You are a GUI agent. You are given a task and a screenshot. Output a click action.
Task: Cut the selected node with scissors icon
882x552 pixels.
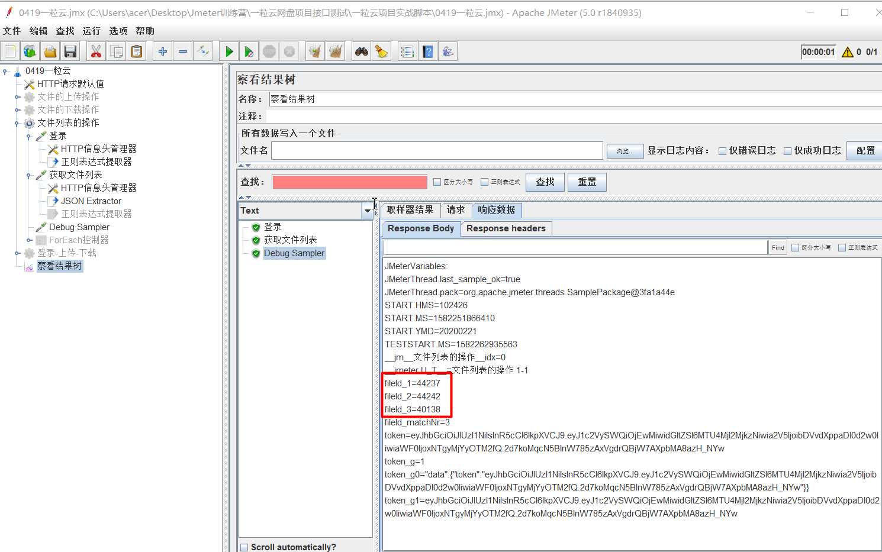(x=95, y=51)
